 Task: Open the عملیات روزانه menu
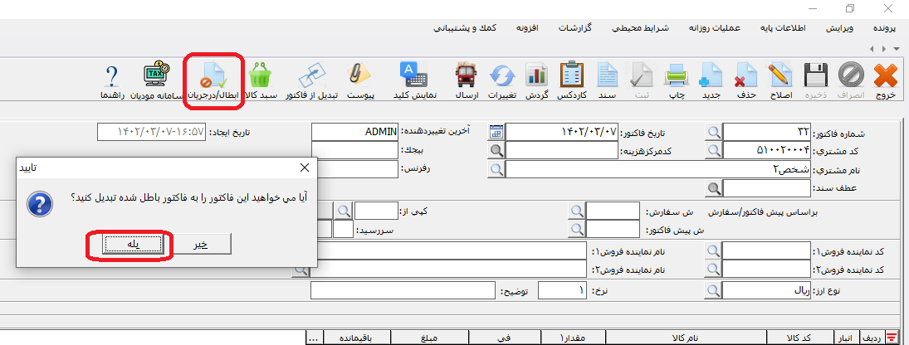[714, 28]
